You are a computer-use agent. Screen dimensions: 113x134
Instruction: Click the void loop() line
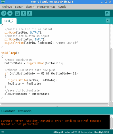click(10, 53)
